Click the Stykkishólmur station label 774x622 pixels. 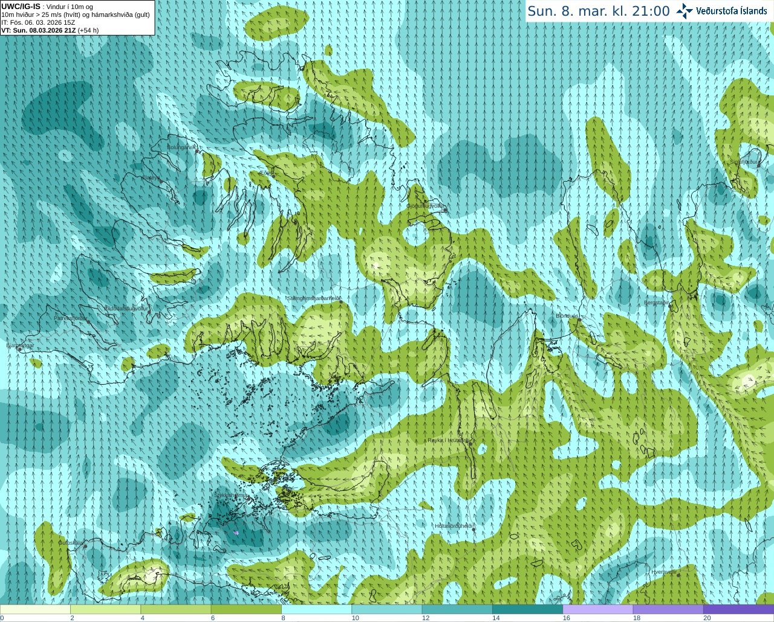pos(231,495)
